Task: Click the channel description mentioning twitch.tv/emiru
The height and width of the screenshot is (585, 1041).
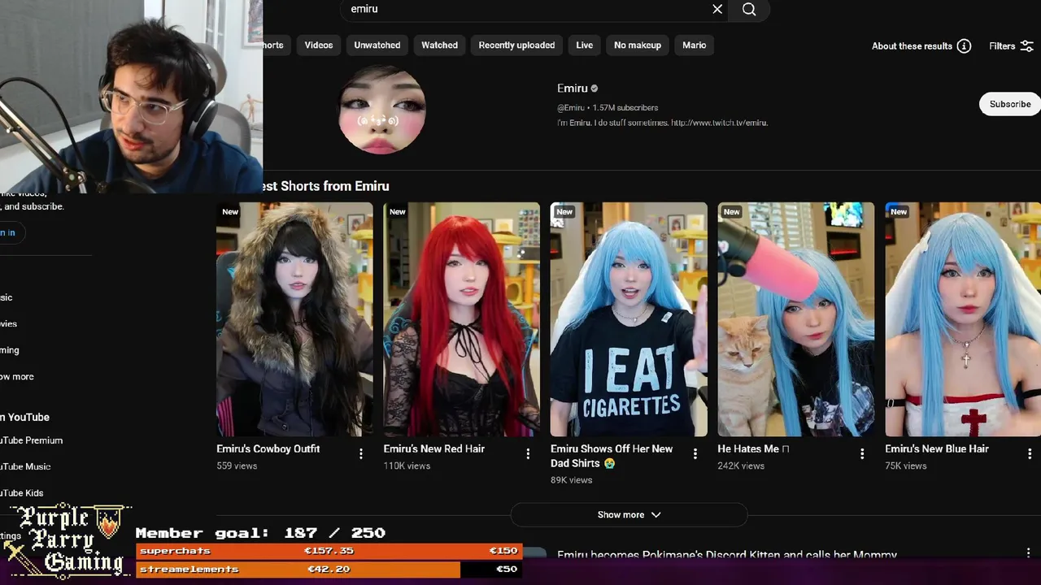Action: (x=663, y=123)
